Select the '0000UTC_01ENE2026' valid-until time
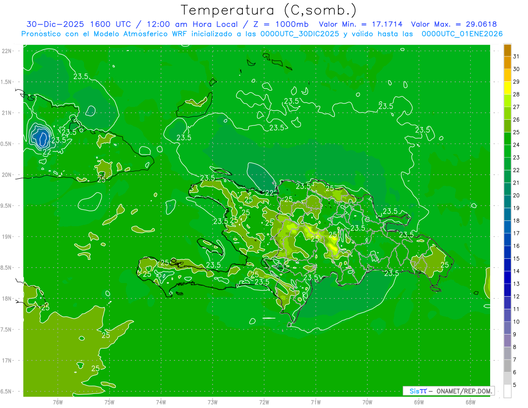This screenshot has height=408, width=528. pos(462,34)
